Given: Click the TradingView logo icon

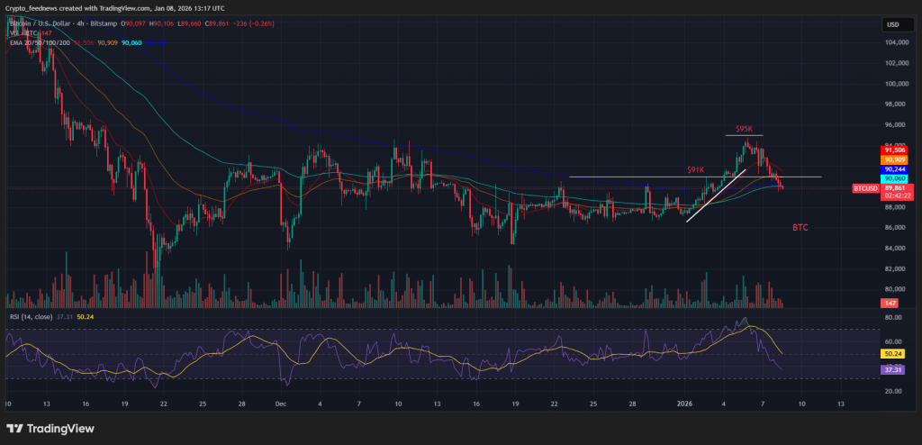Looking at the screenshot, I should (15, 429).
